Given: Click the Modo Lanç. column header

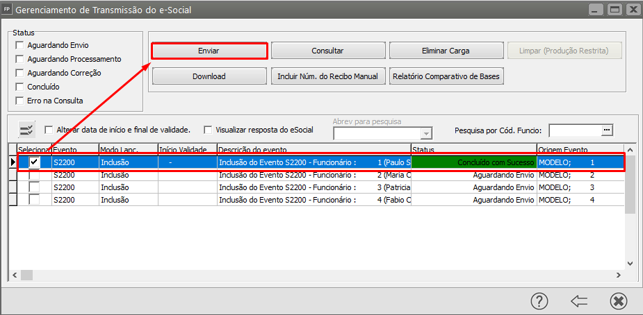Looking at the screenshot, I should click(129, 149).
